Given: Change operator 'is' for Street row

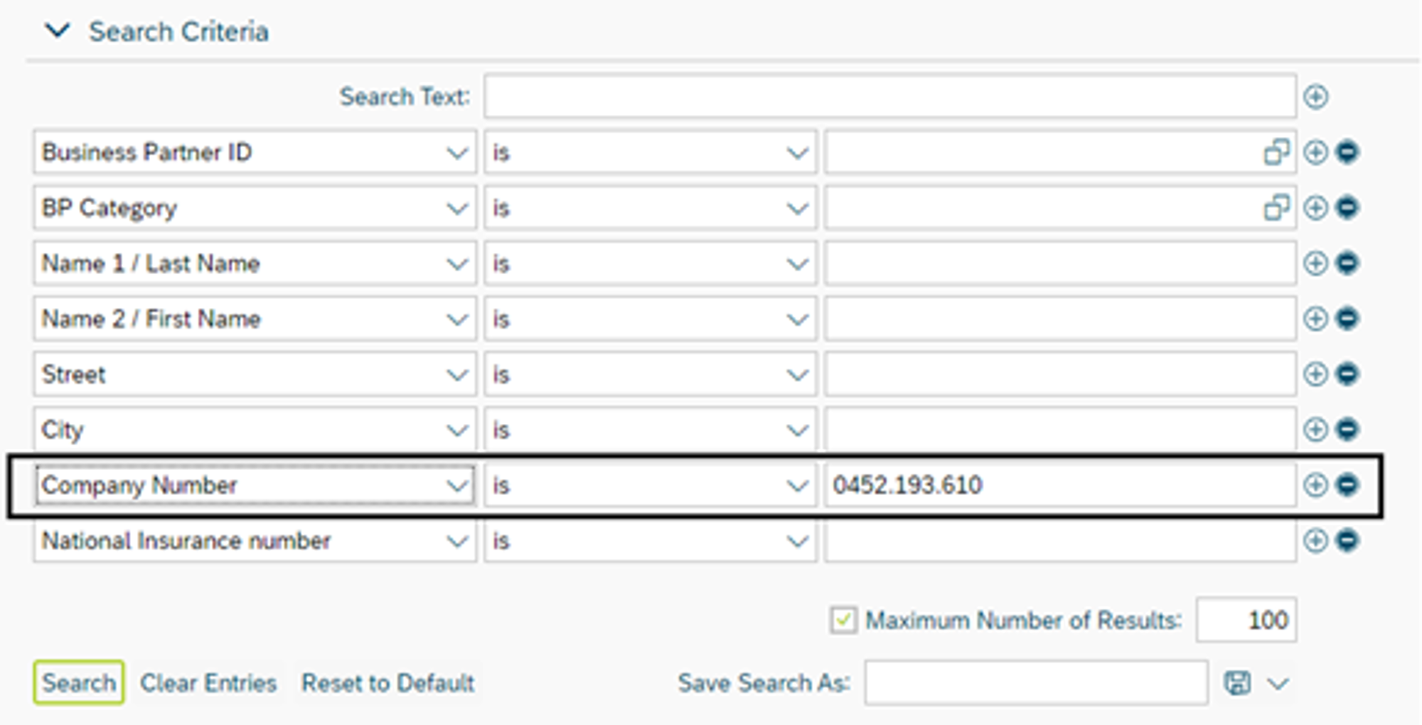Looking at the screenshot, I should click(x=650, y=374).
